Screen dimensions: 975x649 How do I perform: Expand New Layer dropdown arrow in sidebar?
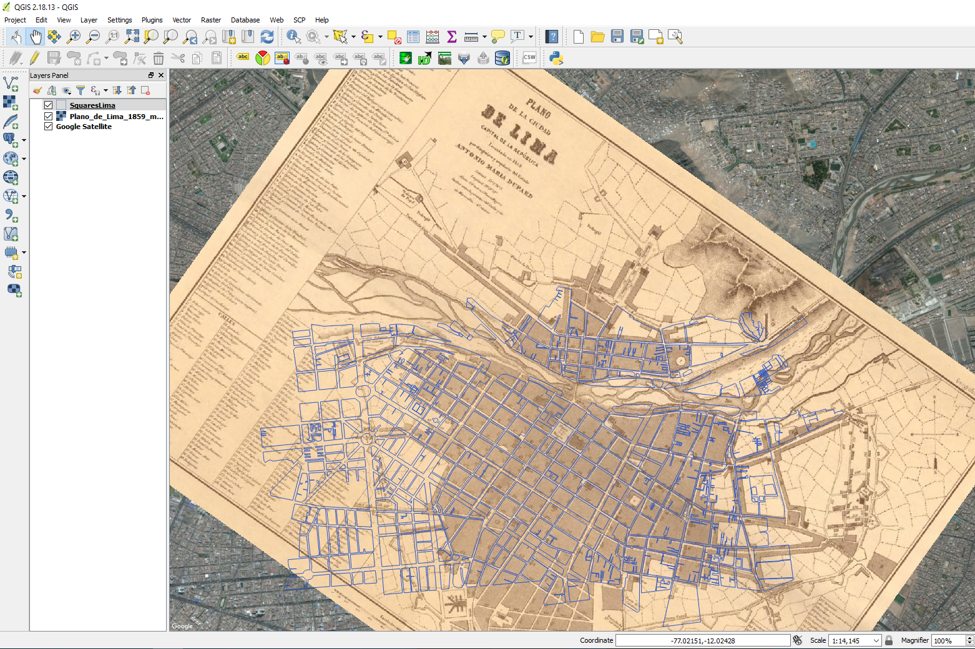tap(24, 252)
